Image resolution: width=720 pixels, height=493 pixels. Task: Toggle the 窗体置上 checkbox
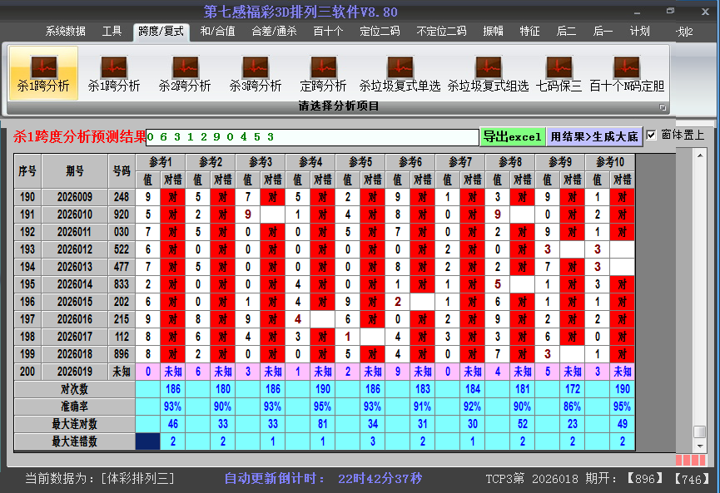coord(652,135)
